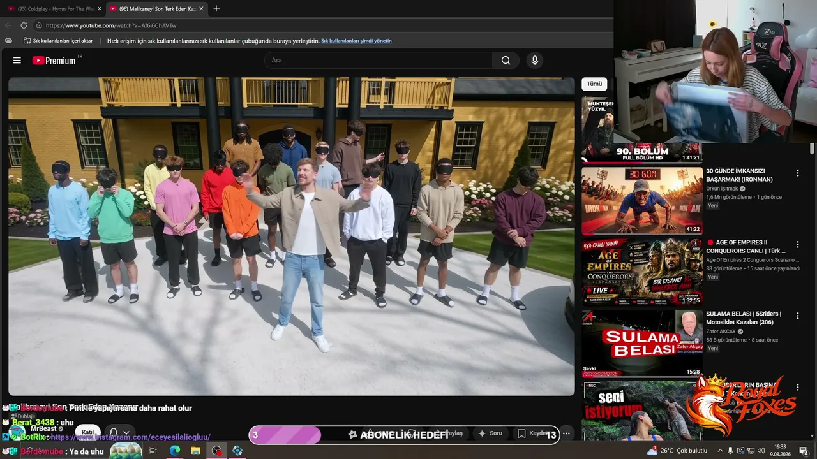This screenshot has height=459, width=817.
Task: Go back with the browser back arrow
Action: pos(8,25)
